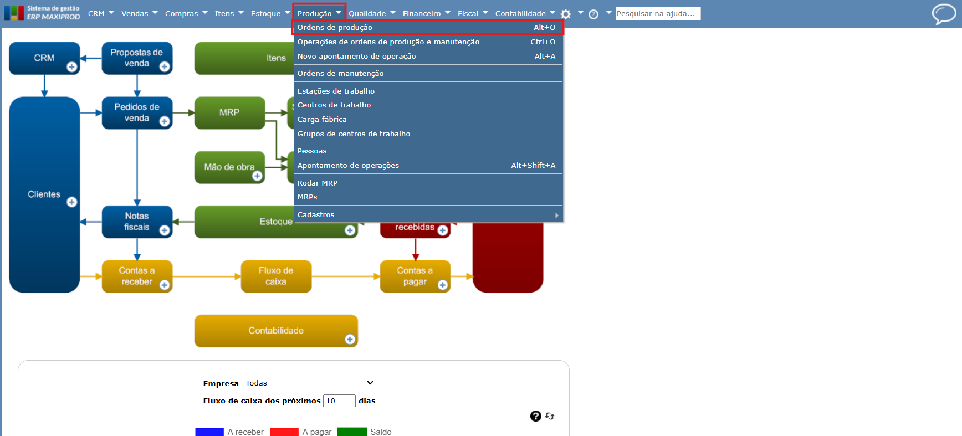Viewport: 962px width, 436px height.
Task: Select MRPs menu entry
Action: click(x=428, y=197)
